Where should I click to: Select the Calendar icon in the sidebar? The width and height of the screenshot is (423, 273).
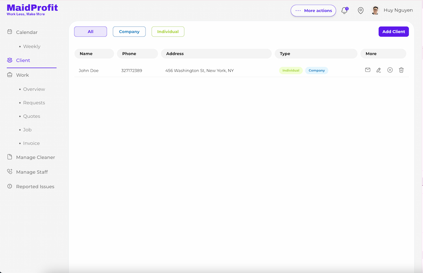click(9, 32)
